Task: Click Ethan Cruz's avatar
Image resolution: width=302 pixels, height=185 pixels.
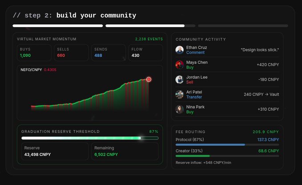Action: tap(180, 50)
